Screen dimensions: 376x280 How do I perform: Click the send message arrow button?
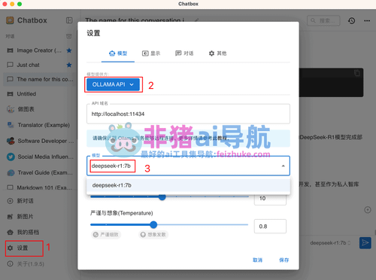(x=365, y=243)
